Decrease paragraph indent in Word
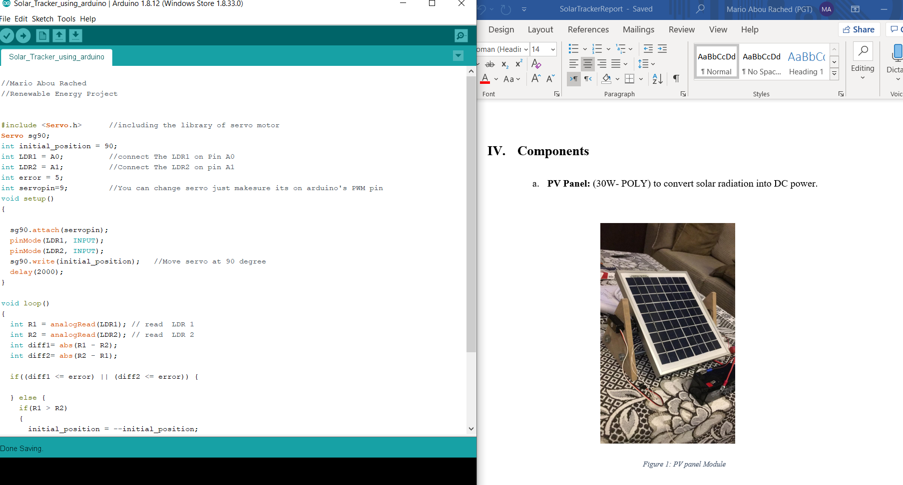Screen dimensions: 903x485 point(648,49)
